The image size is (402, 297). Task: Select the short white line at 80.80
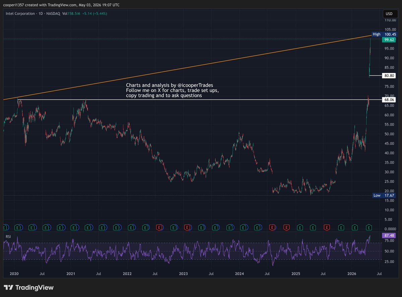click(x=375, y=76)
